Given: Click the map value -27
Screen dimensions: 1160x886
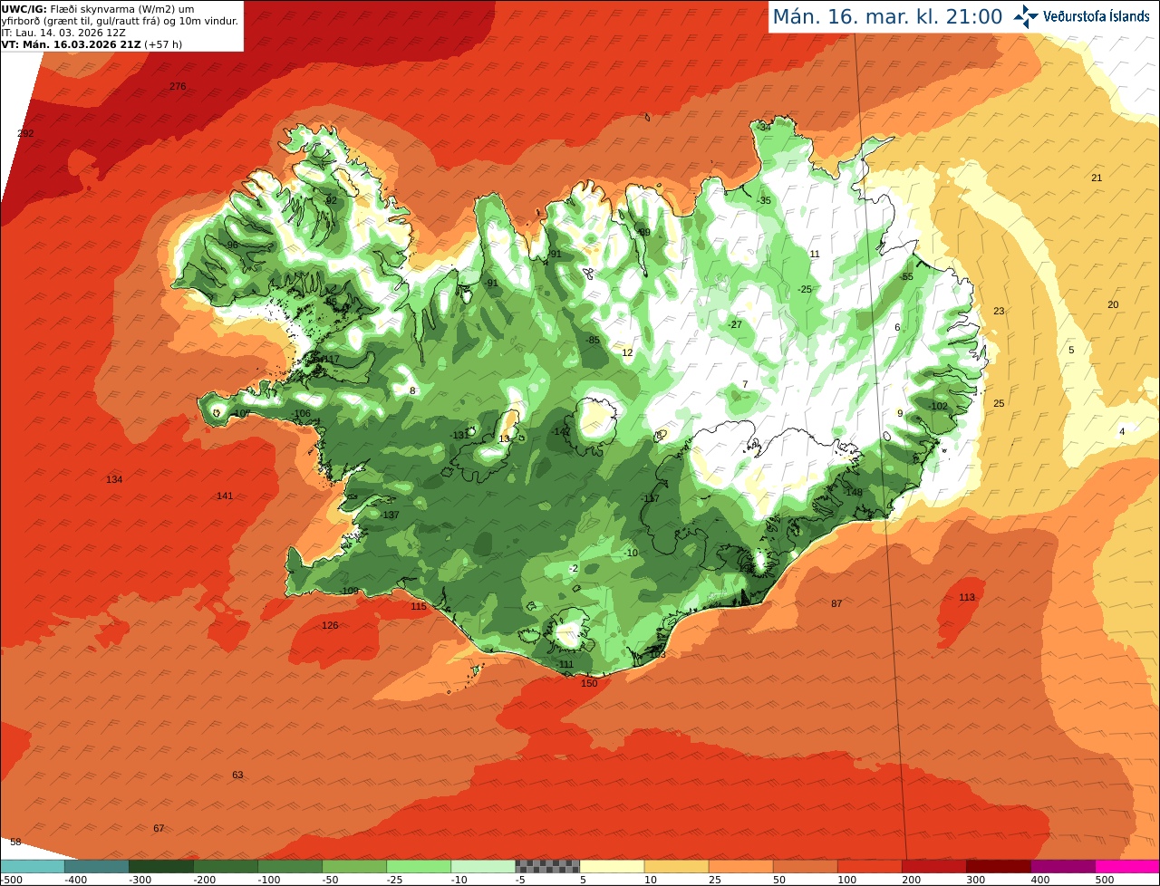Looking at the screenshot, I should tap(735, 324).
